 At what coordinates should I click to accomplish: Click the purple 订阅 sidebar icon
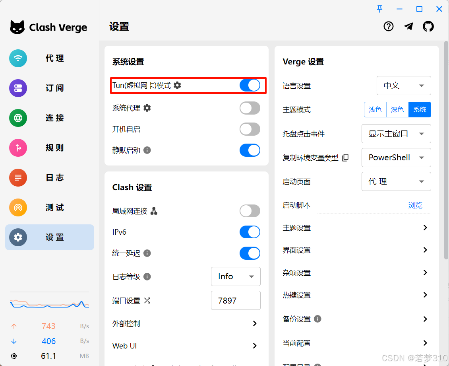point(18,88)
